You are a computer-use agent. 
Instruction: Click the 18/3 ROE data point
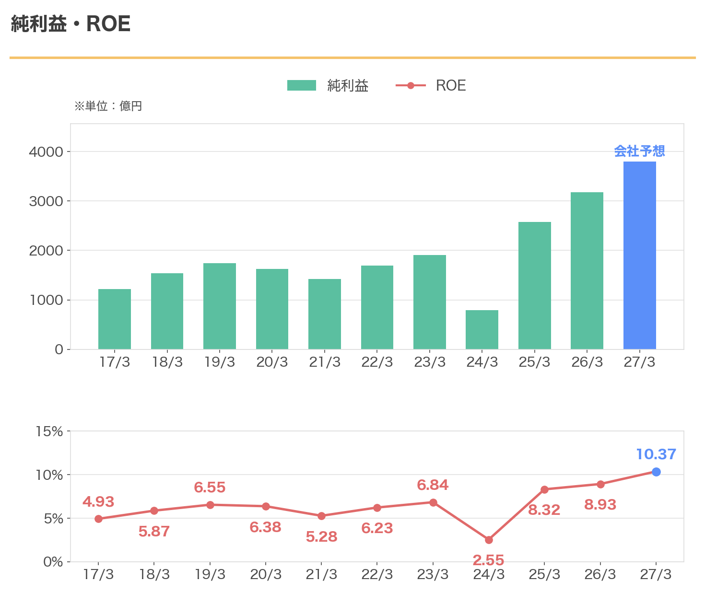154,511
